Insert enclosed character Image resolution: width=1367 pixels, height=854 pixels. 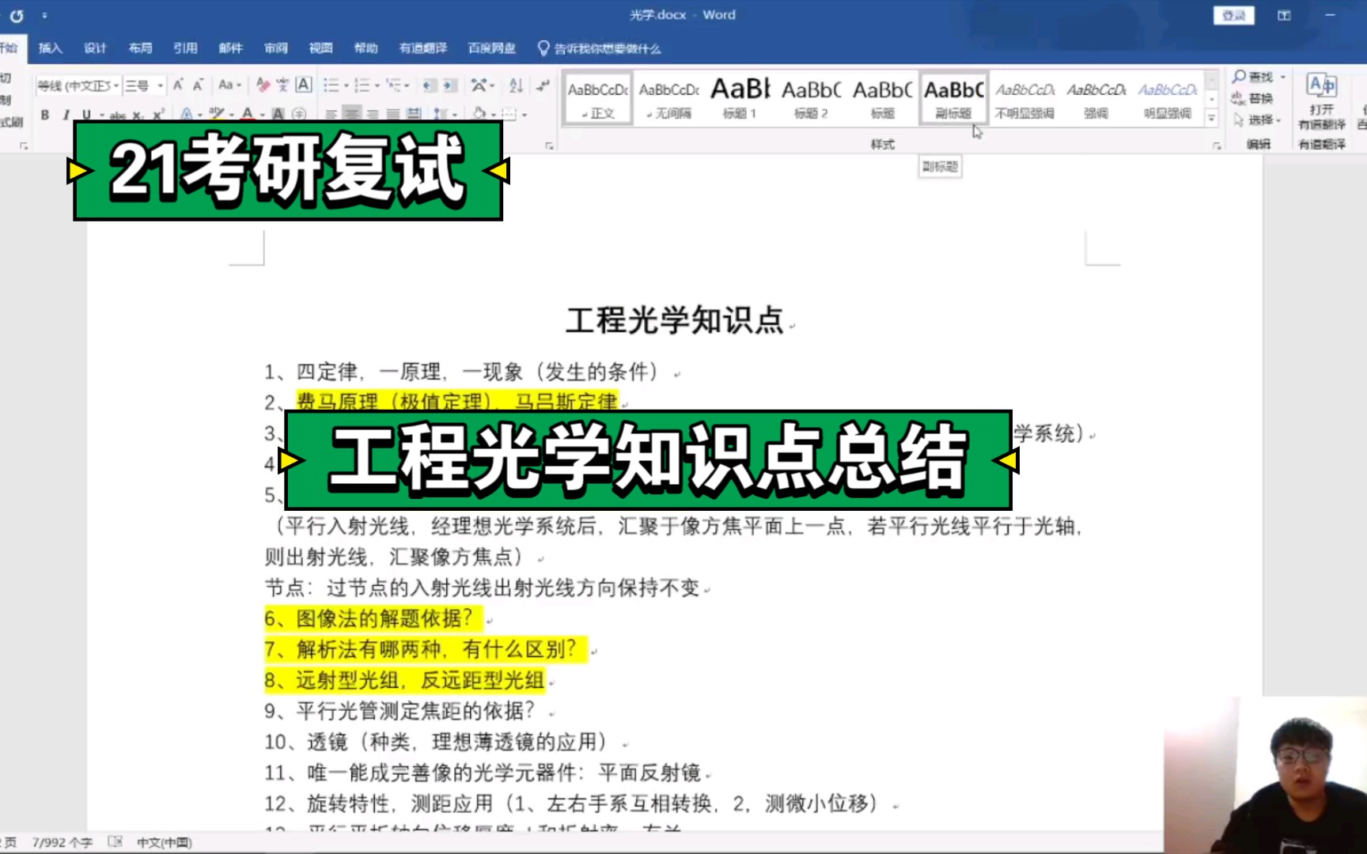(299, 115)
